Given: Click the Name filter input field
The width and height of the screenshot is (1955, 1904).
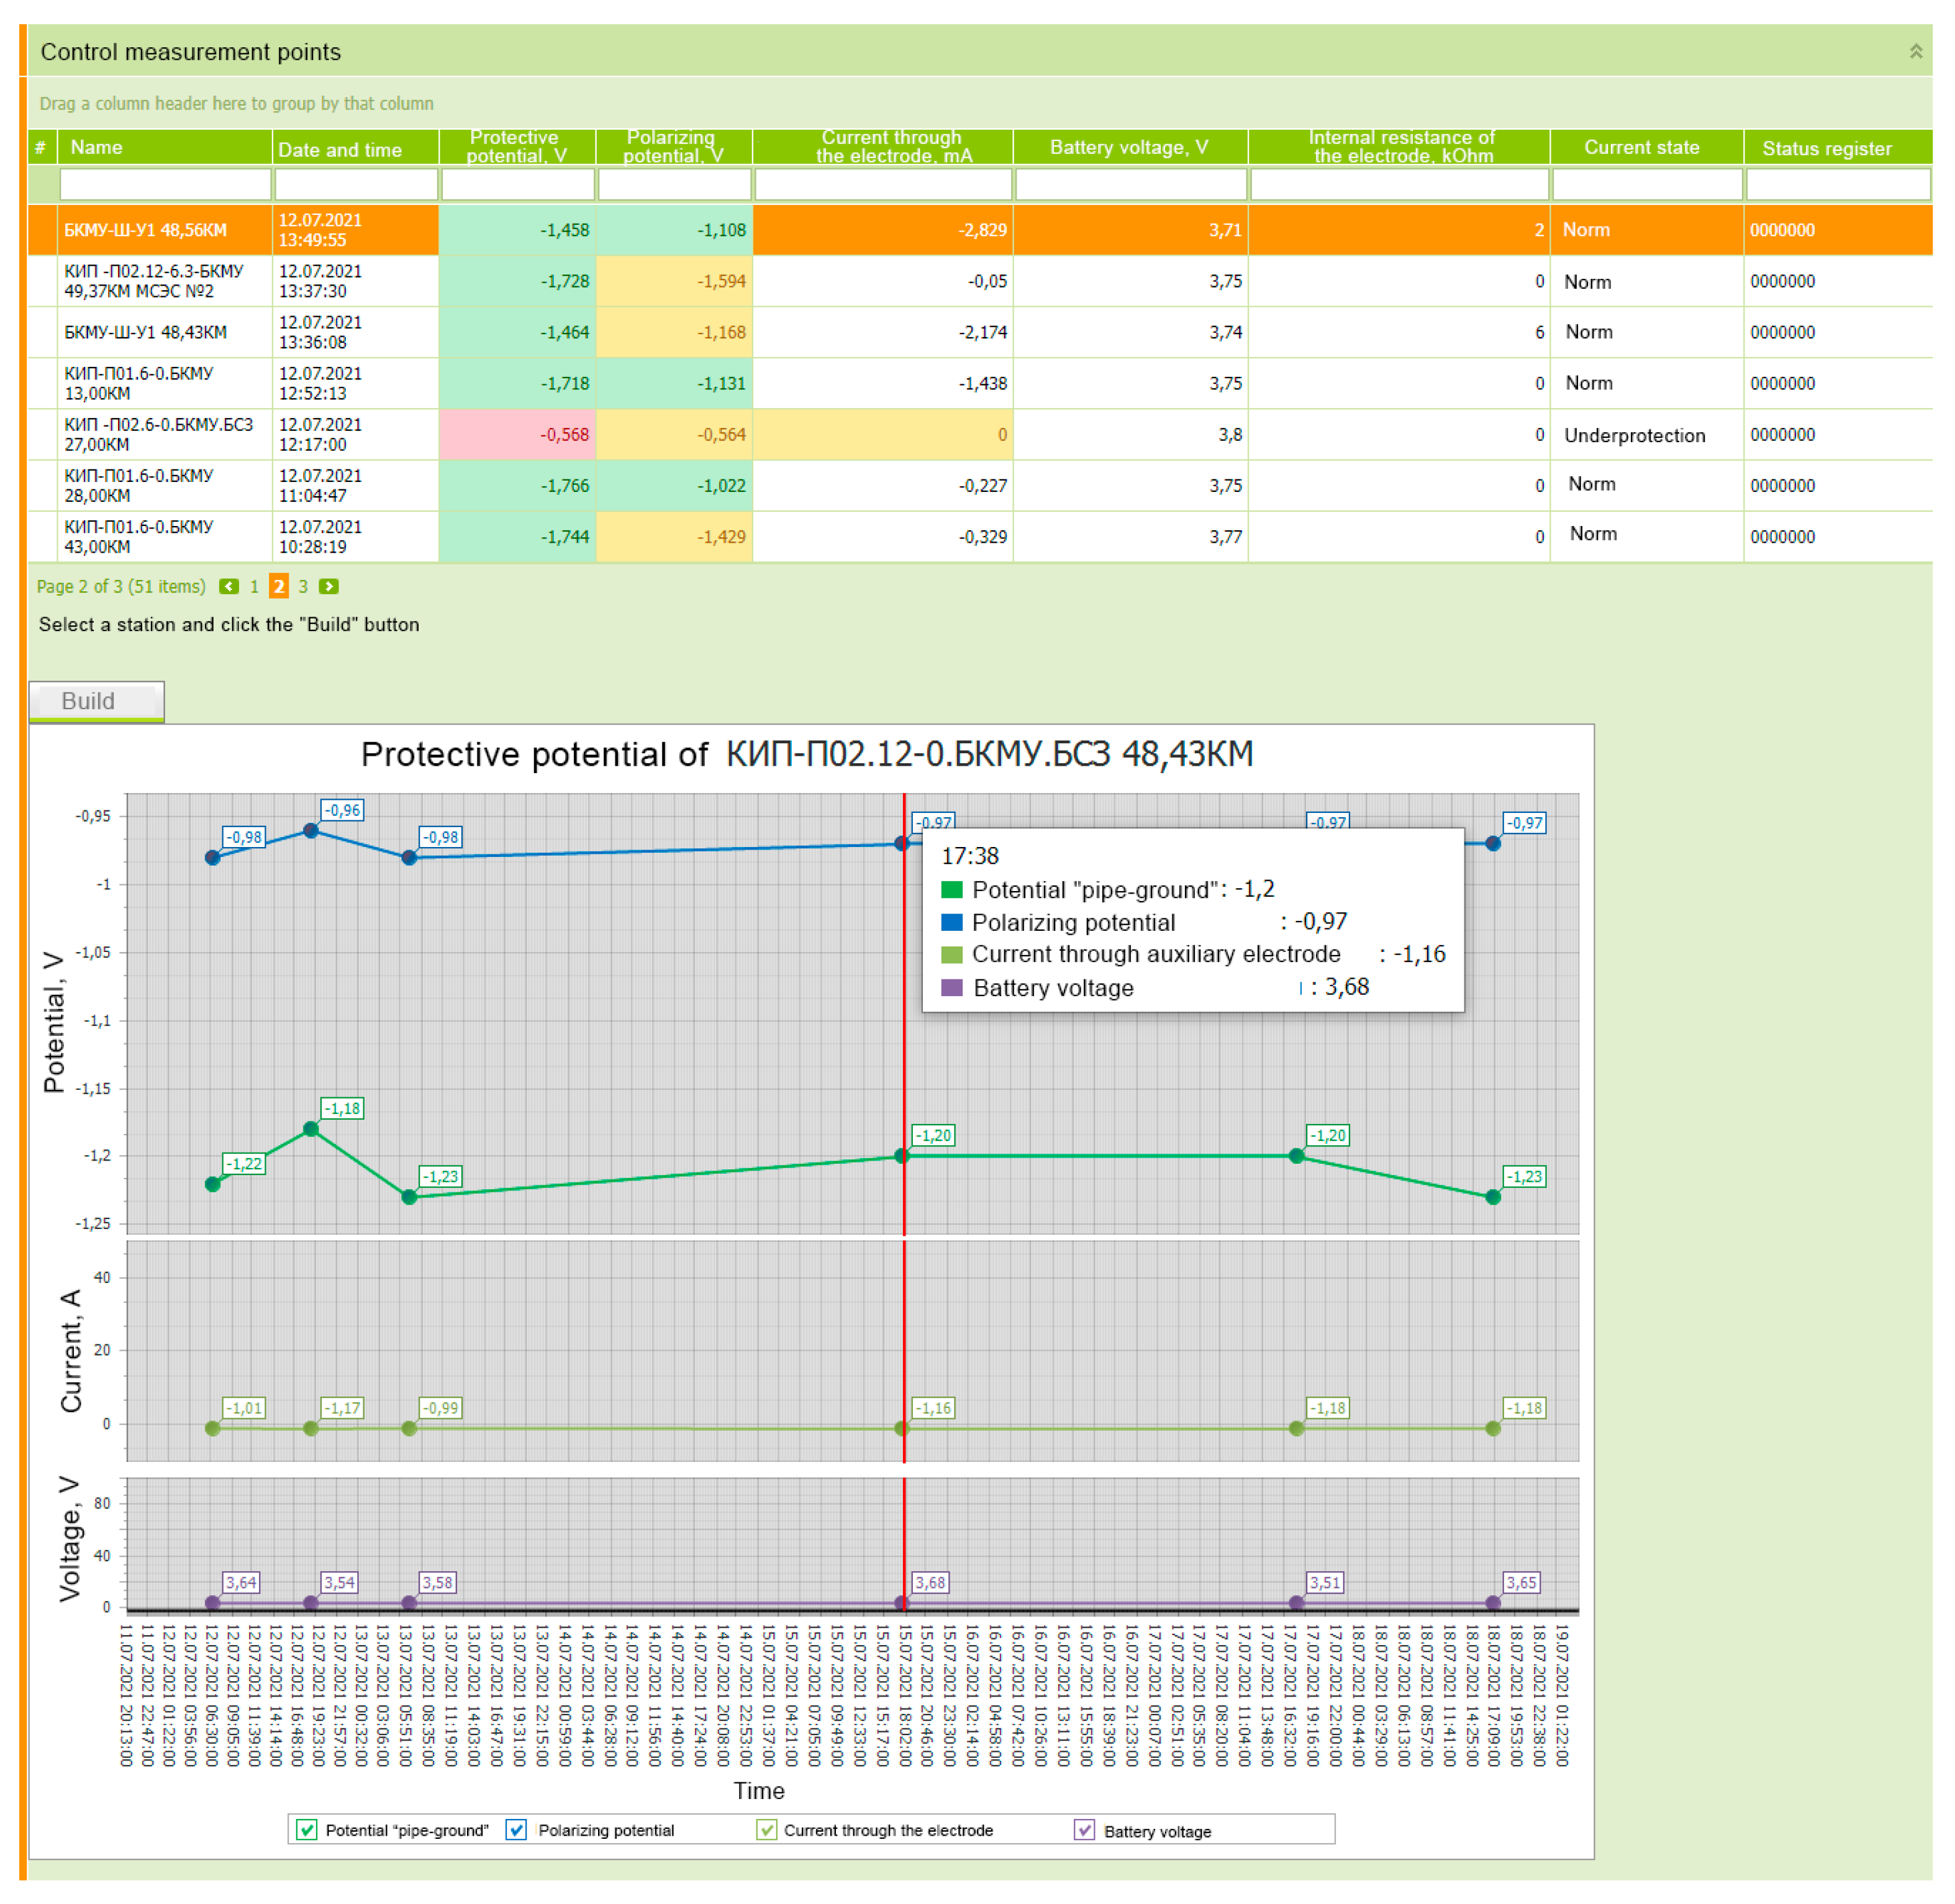Looking at the screenshot, I should pyautogui.click(x=165, y=184).
